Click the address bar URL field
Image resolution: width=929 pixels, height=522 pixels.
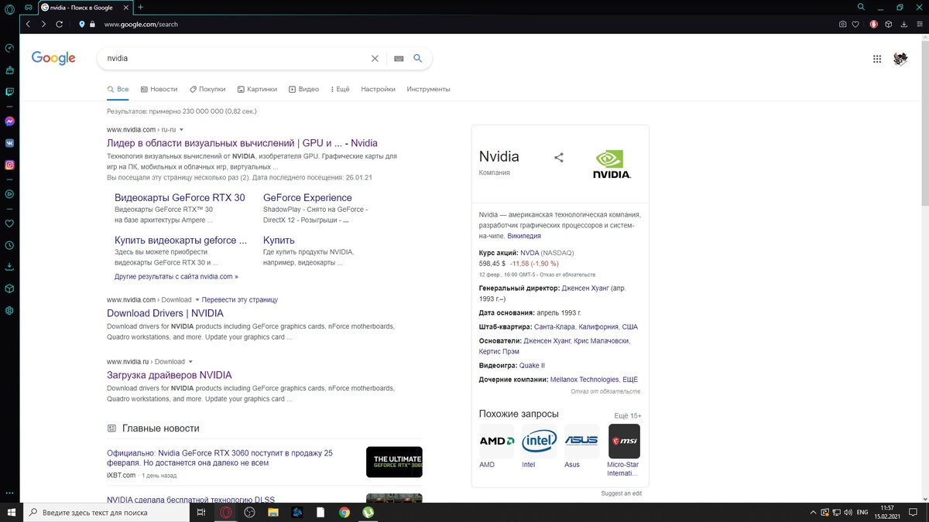point(464,24)
